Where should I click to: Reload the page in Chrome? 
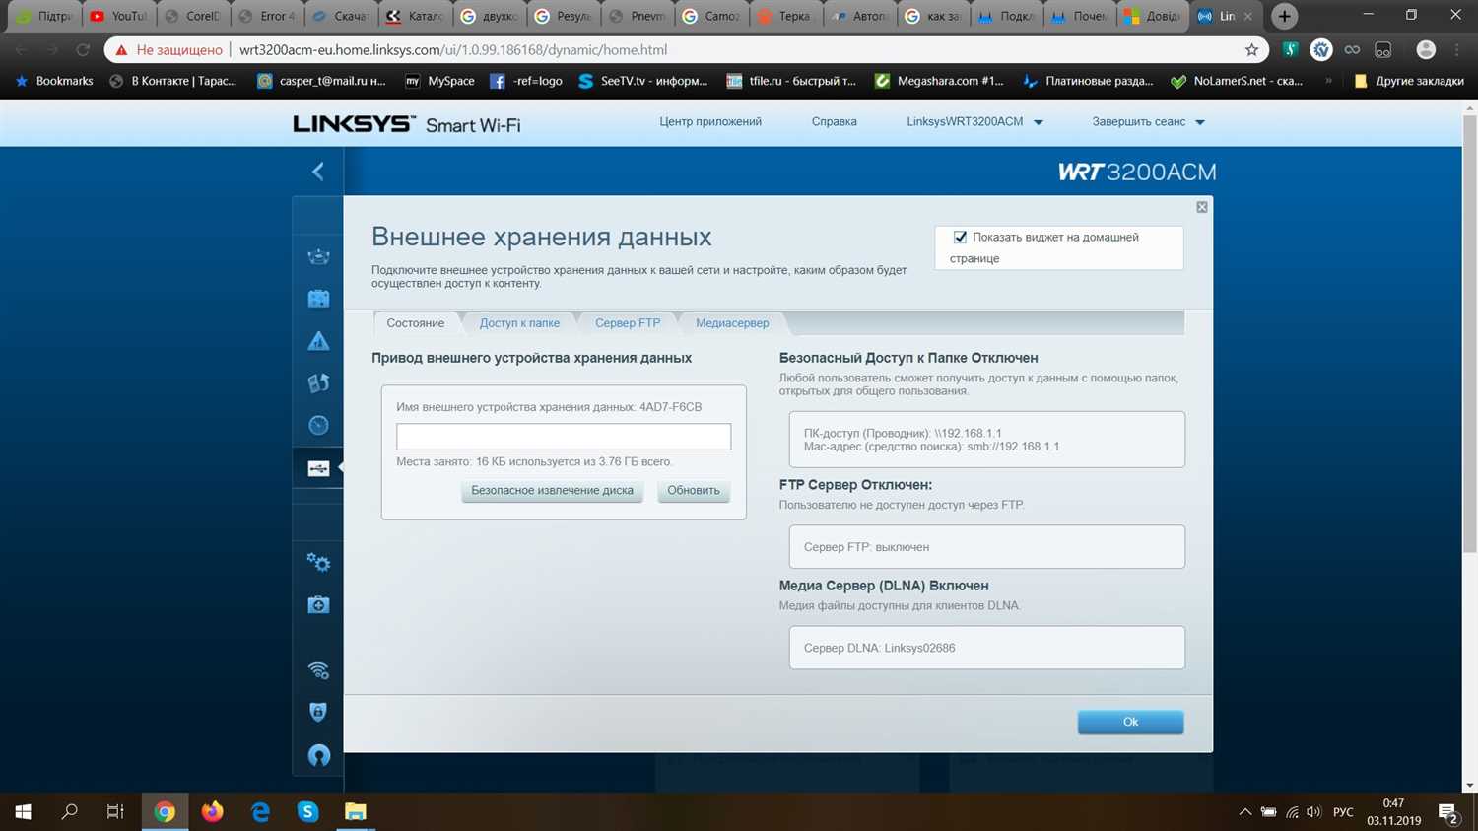83,49
